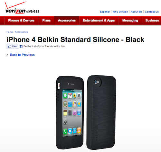Click the arrow before Back to Previous
This screenshot has width=161, height=152.
(x=7, y=55)
